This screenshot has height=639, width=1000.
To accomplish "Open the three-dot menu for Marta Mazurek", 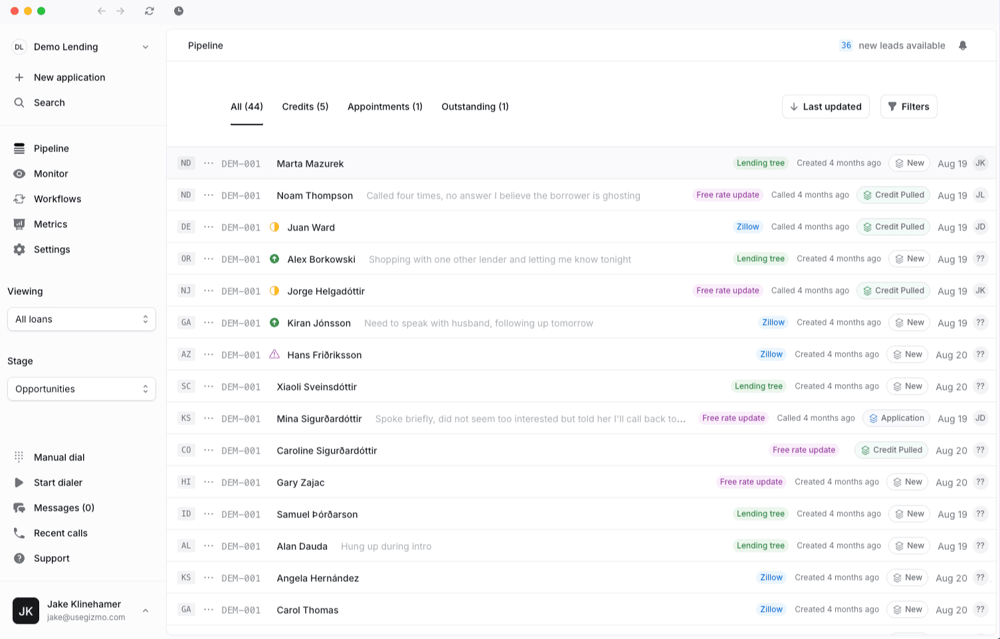I will coord(209,163).
